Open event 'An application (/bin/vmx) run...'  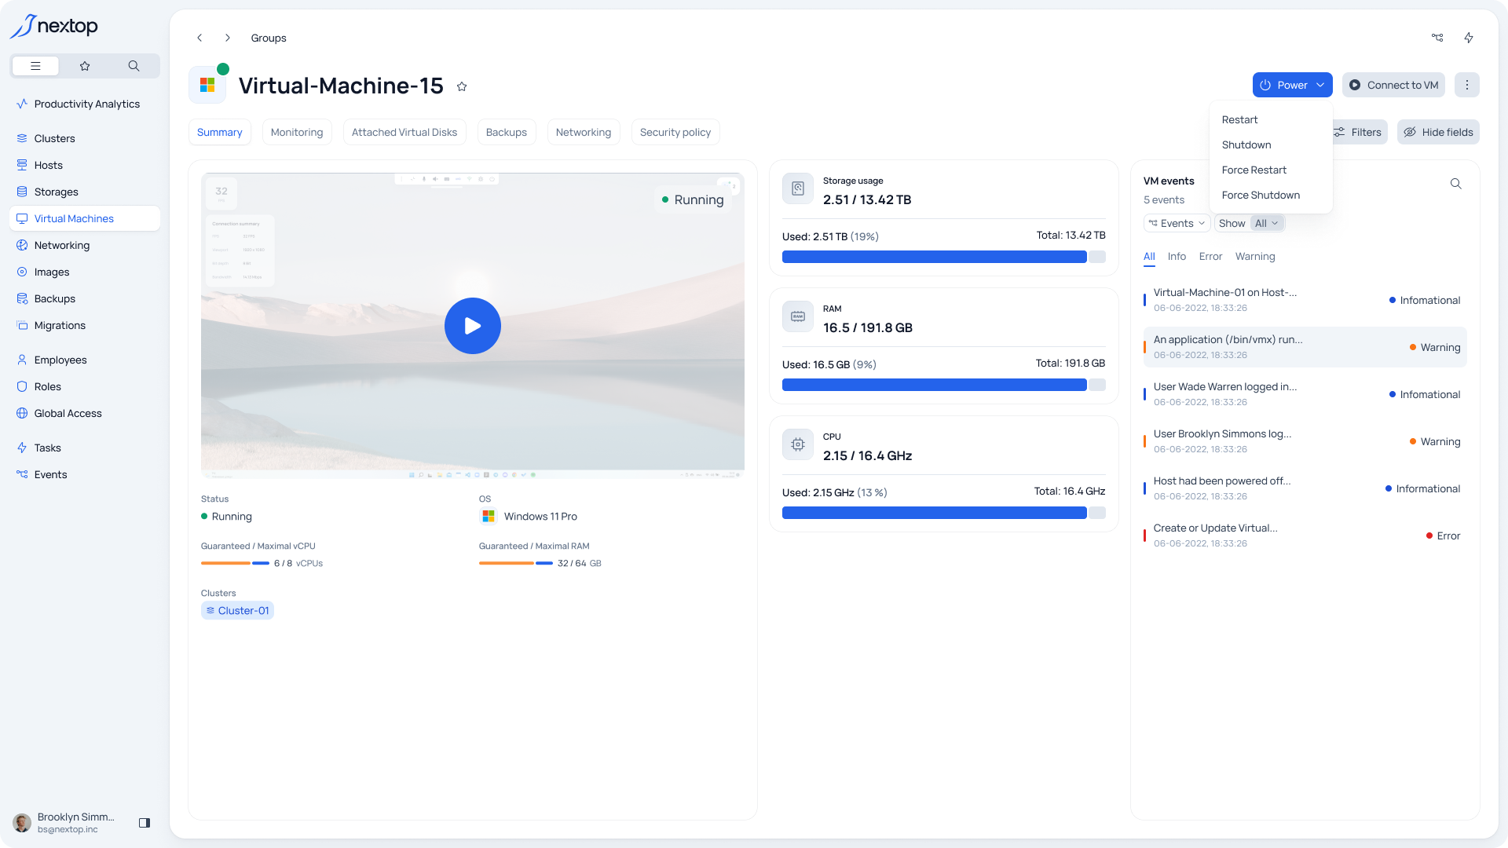pyautogui.click(x=1305, y=347)
